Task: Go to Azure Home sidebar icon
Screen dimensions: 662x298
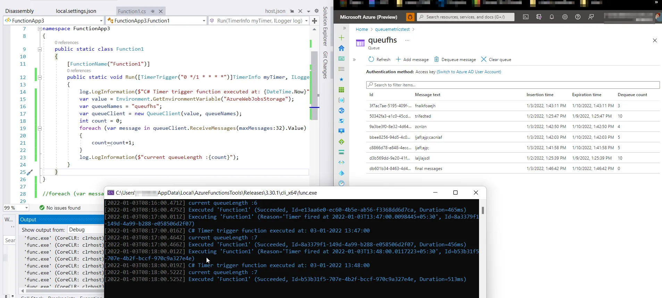Action: [341, 48]
